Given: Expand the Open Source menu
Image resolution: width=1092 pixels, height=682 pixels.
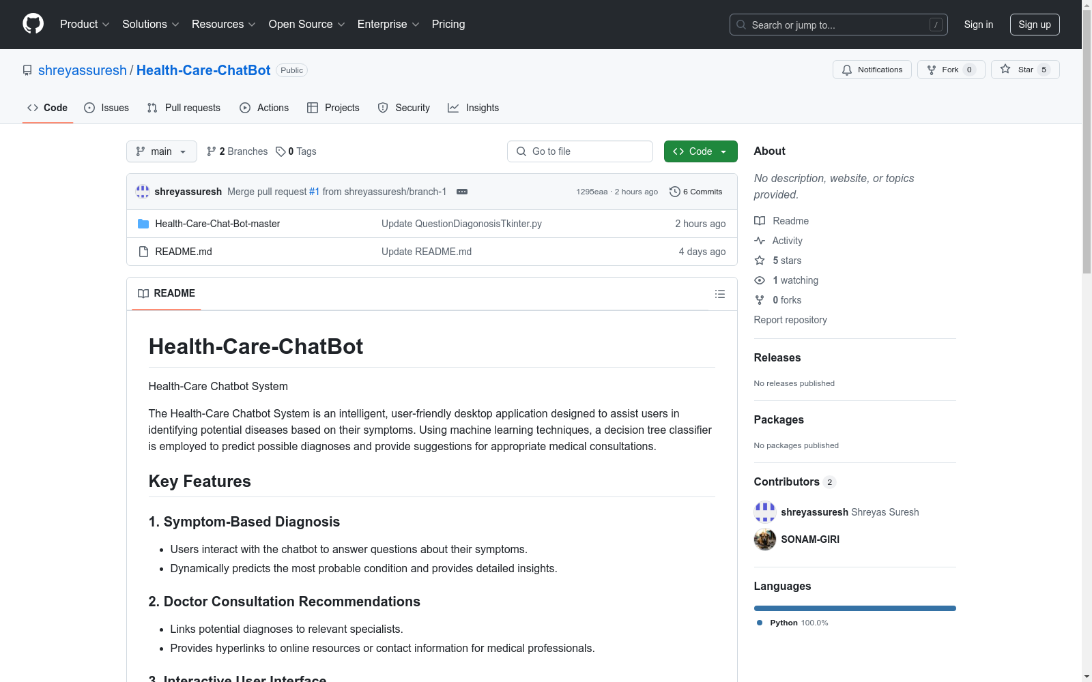Looking at the screenshot, I should [x=306, y=24].
